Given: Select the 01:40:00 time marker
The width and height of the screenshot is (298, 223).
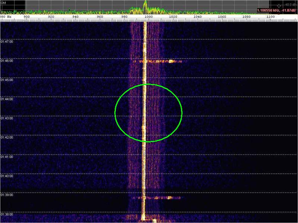Looking at the screenshot, I should 7,175.
